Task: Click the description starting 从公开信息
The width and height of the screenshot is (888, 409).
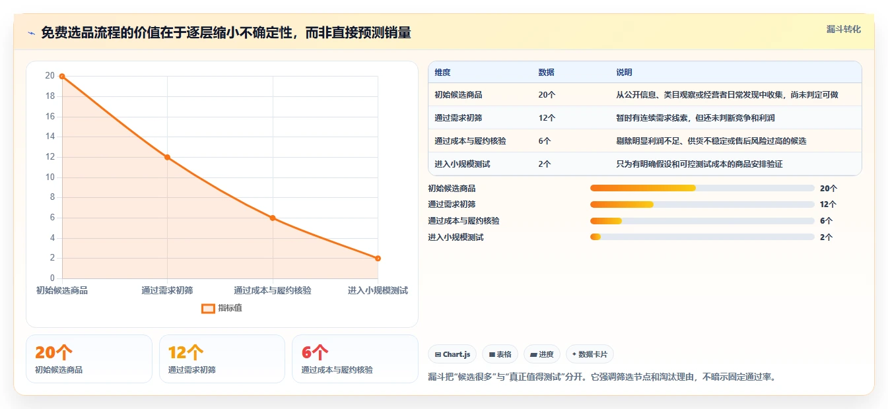Action: pyautogui.click(x=727, y=94)
